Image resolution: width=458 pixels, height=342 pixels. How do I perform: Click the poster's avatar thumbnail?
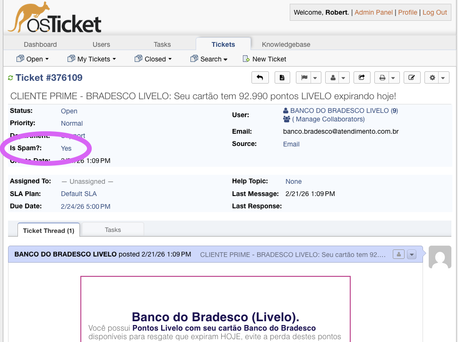tap(440, 257)
